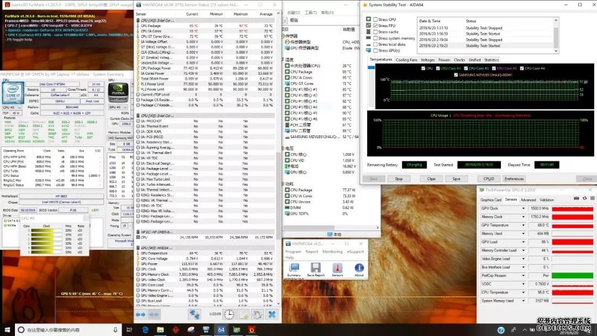
Task: Click GPU-Z screenshot camera icon
Action: (x=577, y=198)
